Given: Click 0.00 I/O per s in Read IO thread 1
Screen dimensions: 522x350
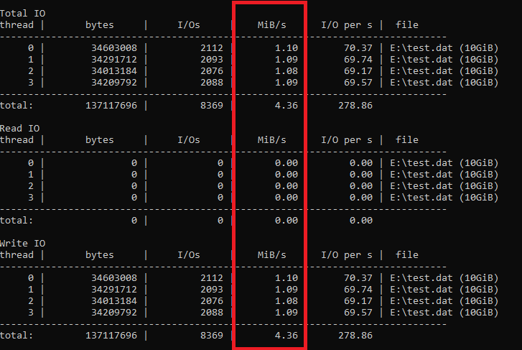Looking at the screenshot, I should 361,175.
